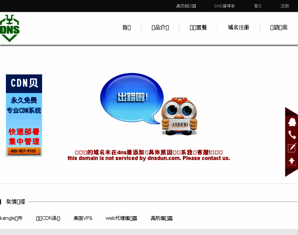Viewport: 298px width, 235px height.
Task: Click the login link in top bar
Action: [x=258, y=6]
